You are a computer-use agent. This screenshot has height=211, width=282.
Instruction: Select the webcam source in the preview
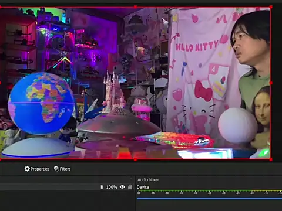(x=135, y=83)
